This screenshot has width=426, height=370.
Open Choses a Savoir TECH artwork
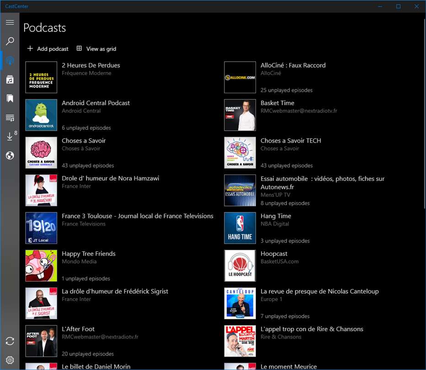click(240, 153)
